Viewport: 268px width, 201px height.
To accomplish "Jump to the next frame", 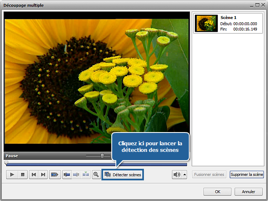I will pyautogui.click(x=43, y=175).
